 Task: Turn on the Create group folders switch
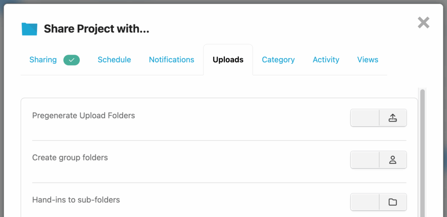(x=365, y=160)
